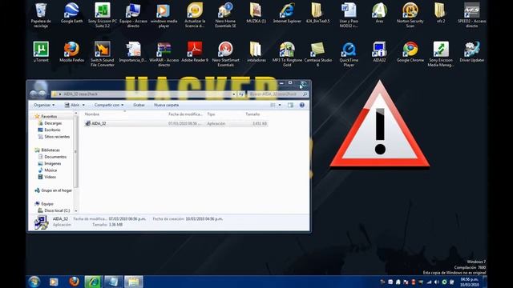Select Favoritos in the navigation pane

(49, 116)
